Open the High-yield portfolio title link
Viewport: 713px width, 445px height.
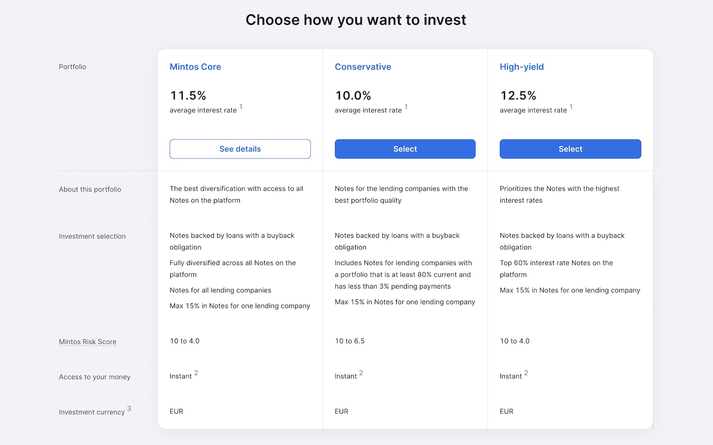[x=521, y=67]
